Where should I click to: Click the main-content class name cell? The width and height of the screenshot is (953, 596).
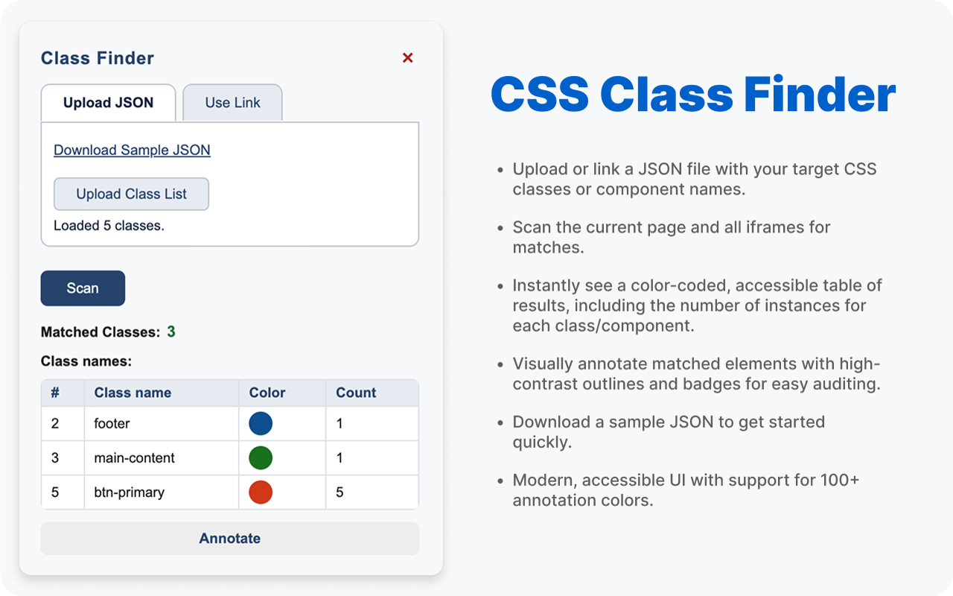point(162,457)
